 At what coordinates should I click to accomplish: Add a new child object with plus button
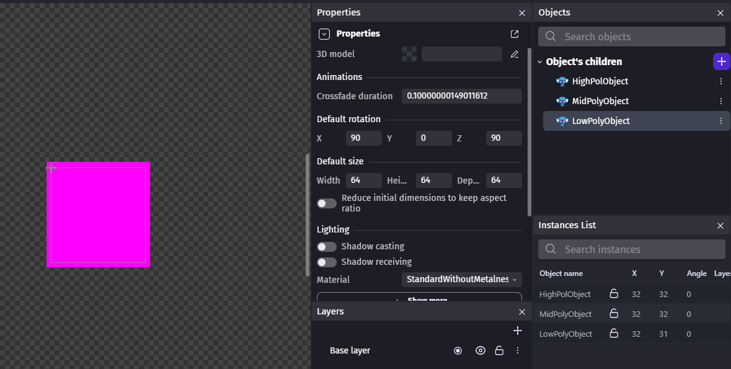721,61
